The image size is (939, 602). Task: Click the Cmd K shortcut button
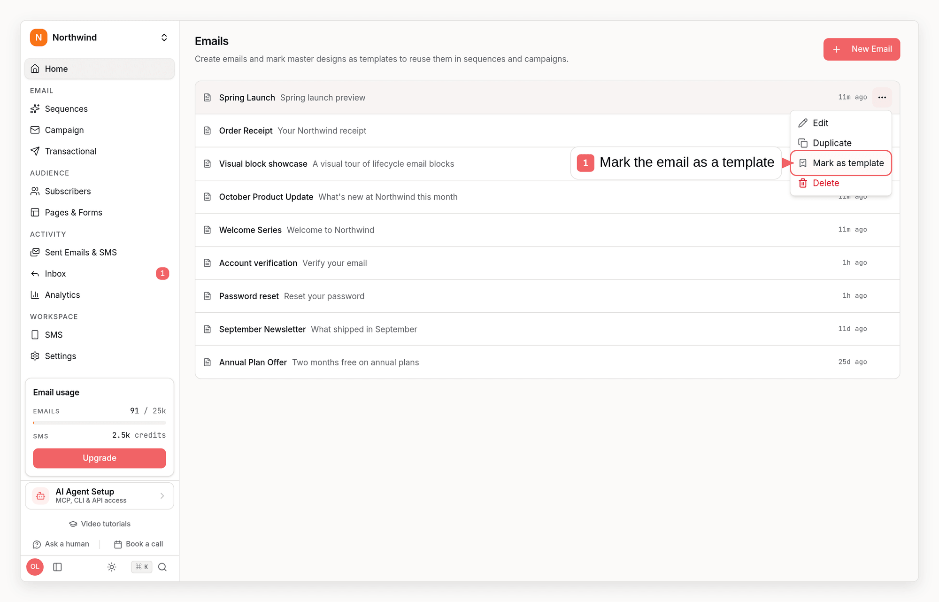[x=142, y=567]
